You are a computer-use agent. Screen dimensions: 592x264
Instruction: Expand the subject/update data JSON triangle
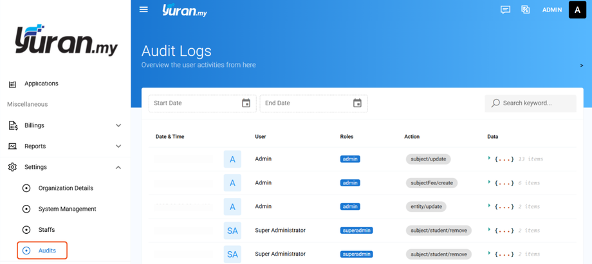(489, 158)
